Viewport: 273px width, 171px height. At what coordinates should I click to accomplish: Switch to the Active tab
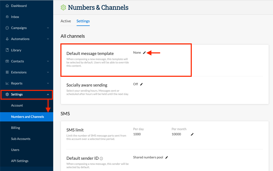tap(66, 21)
